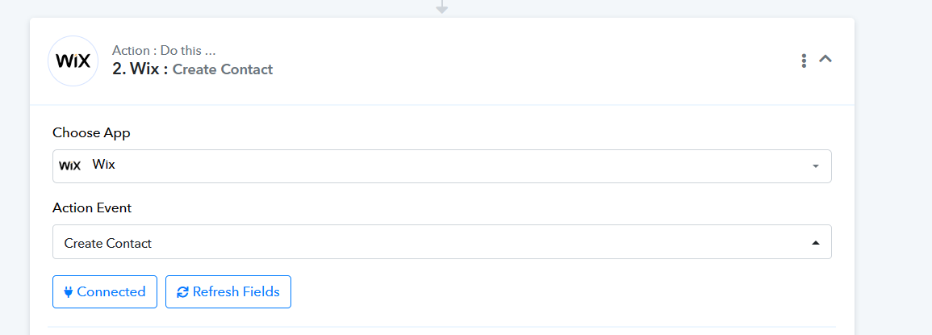This screenshot has width=932, height=335.
Task: Click "Wix" value in Choose App box
Action: click(x=104, y=165)
